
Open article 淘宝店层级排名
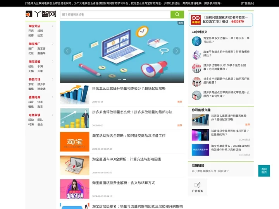(x=137, y=206)
